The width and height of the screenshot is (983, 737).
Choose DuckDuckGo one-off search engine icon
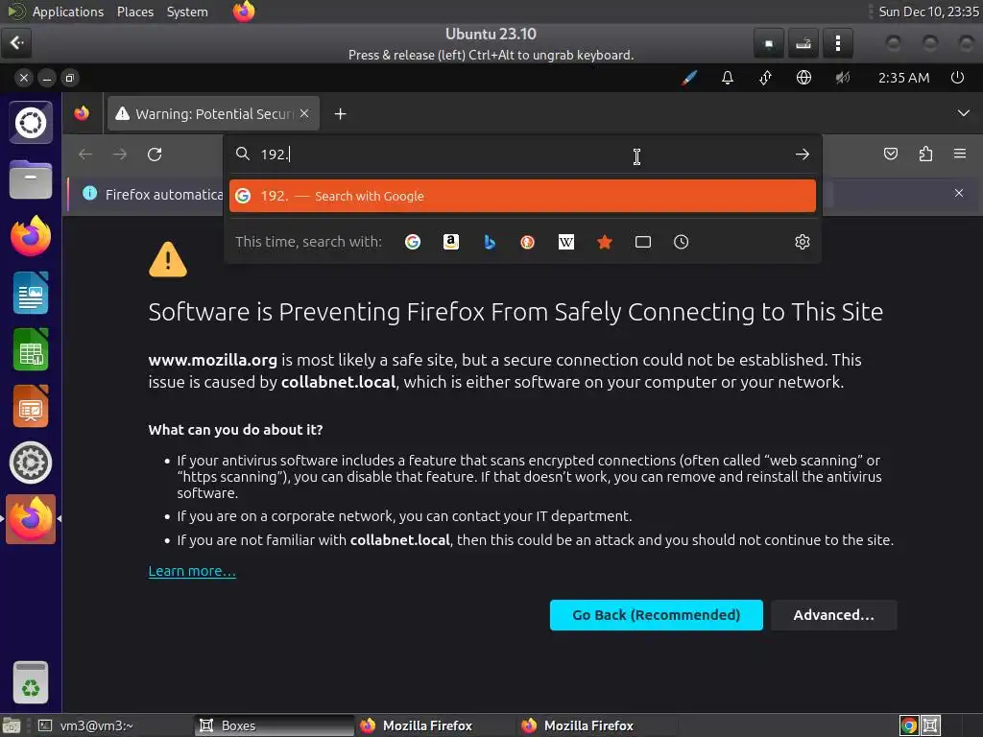click(528, 242)
